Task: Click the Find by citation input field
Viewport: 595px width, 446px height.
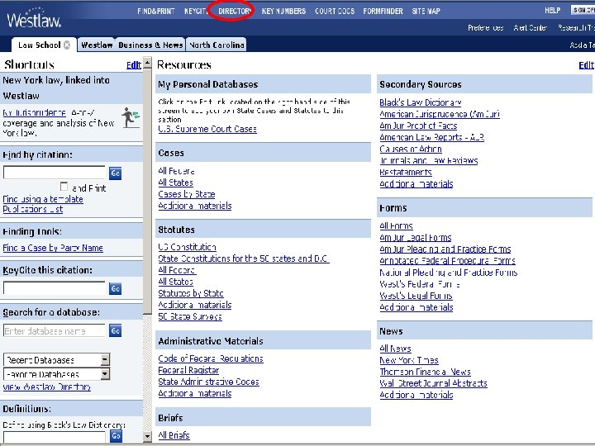Action: pos(55,173)
